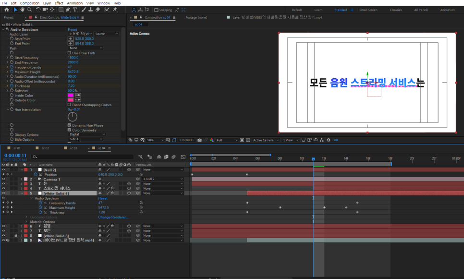This screenshot has height=279, width=464.
Task: Open the Audio Layer dropdown
Action: click(81, 34)
